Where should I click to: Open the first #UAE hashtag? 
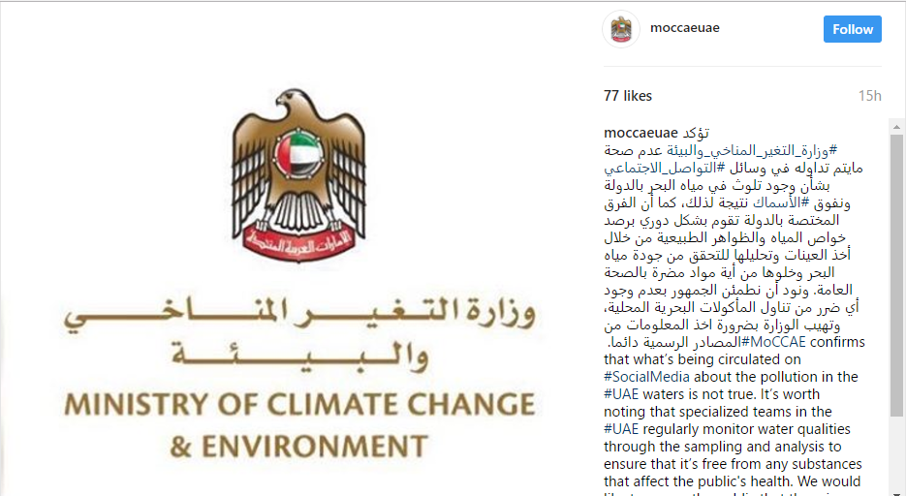(621, 394)
